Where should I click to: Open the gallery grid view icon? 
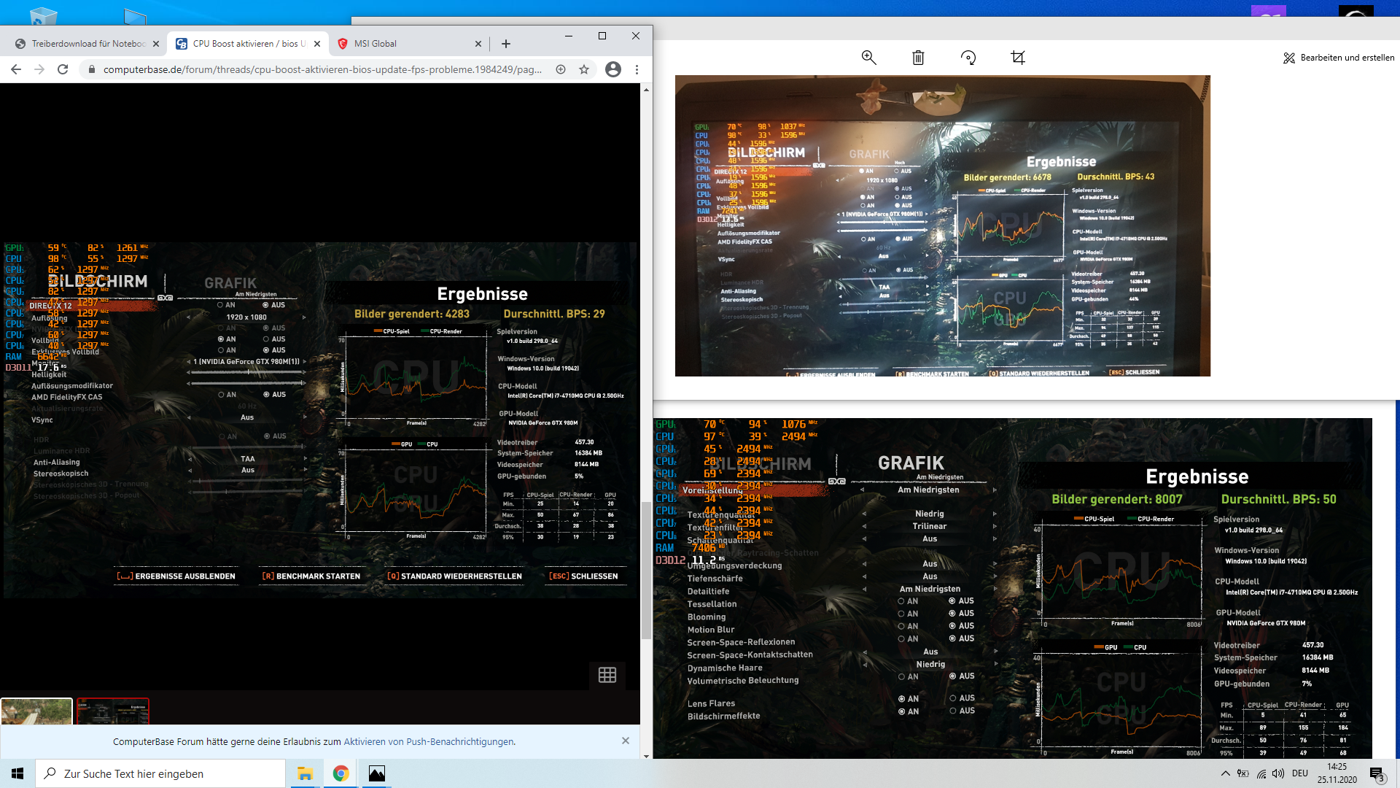tap(607, 675)
